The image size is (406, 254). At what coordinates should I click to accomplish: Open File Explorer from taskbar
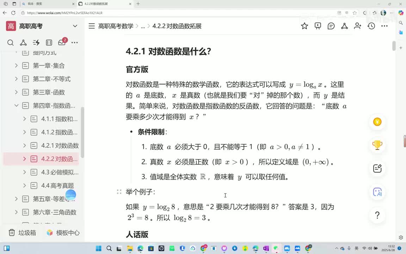pos(130,248)
